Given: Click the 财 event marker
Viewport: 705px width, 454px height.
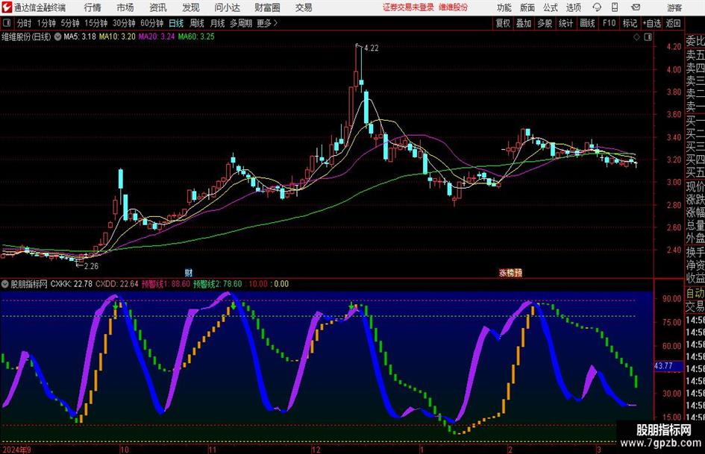Looking at the screenshot, I should pos(189,273).
